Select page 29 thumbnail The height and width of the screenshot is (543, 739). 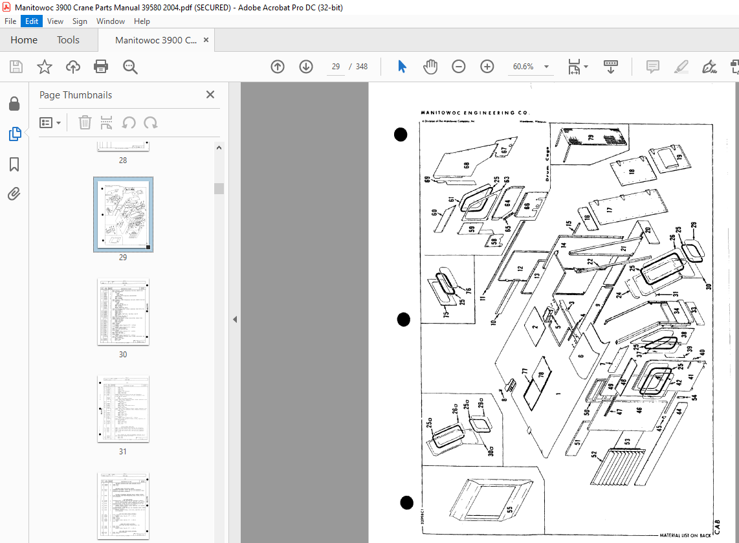pyautogui.click(x=123, y=214)
